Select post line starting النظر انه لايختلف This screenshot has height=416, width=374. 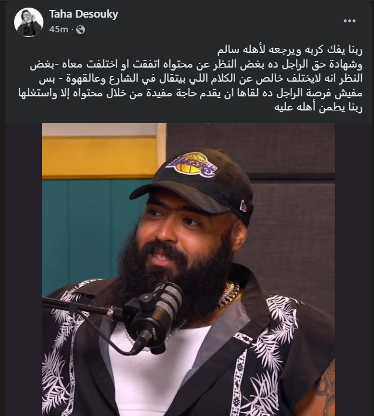(x=201, y=79)
